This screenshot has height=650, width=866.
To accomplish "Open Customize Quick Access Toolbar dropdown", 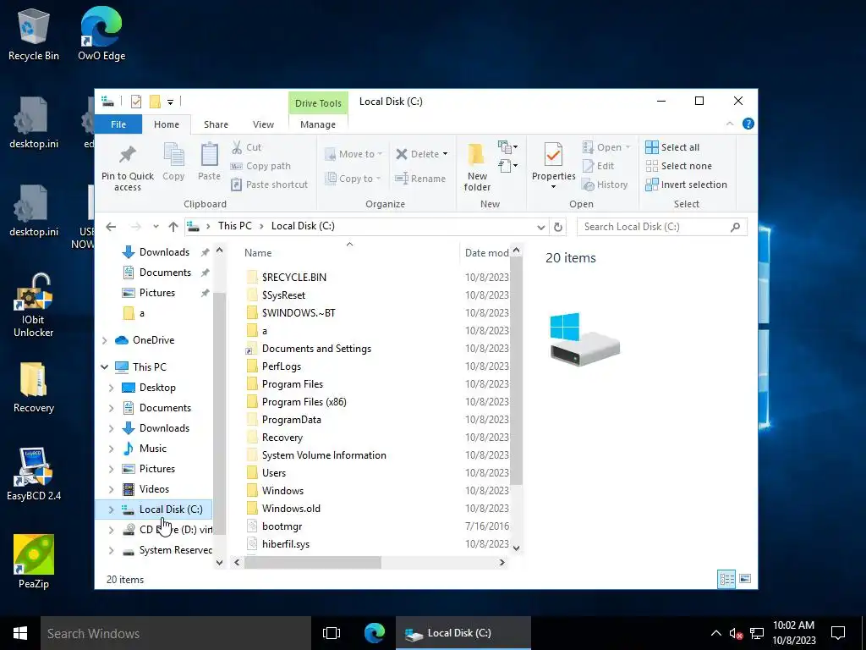I will [171, 102].
